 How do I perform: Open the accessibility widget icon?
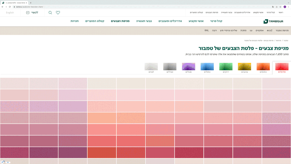(3, 162)
